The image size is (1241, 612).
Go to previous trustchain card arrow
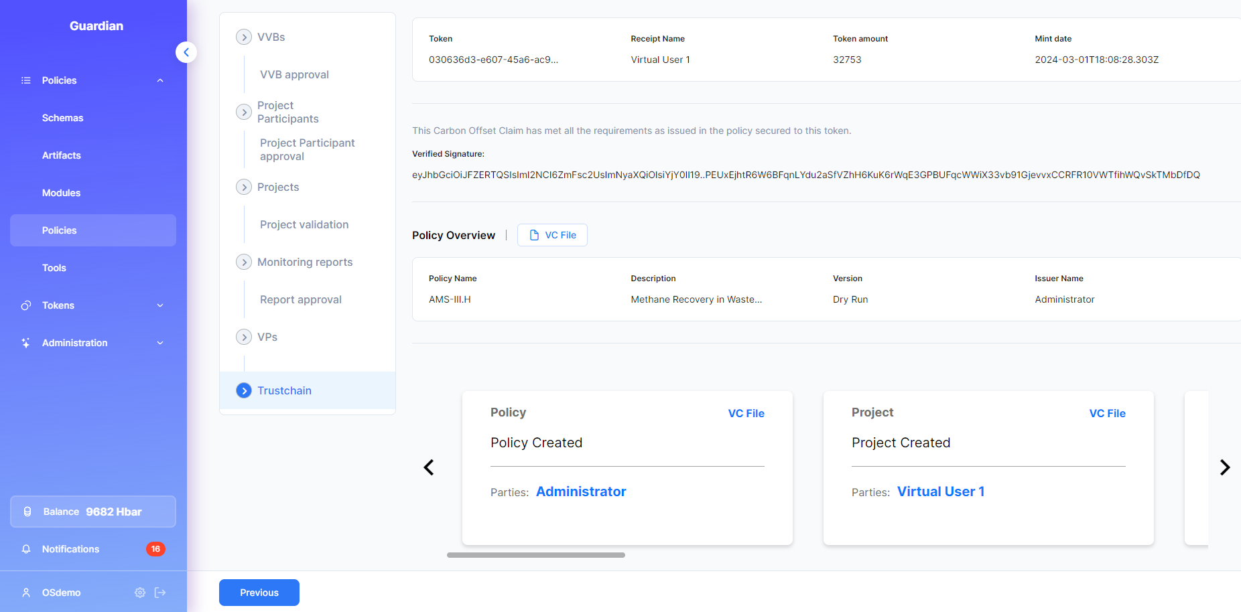click(429, 467)
